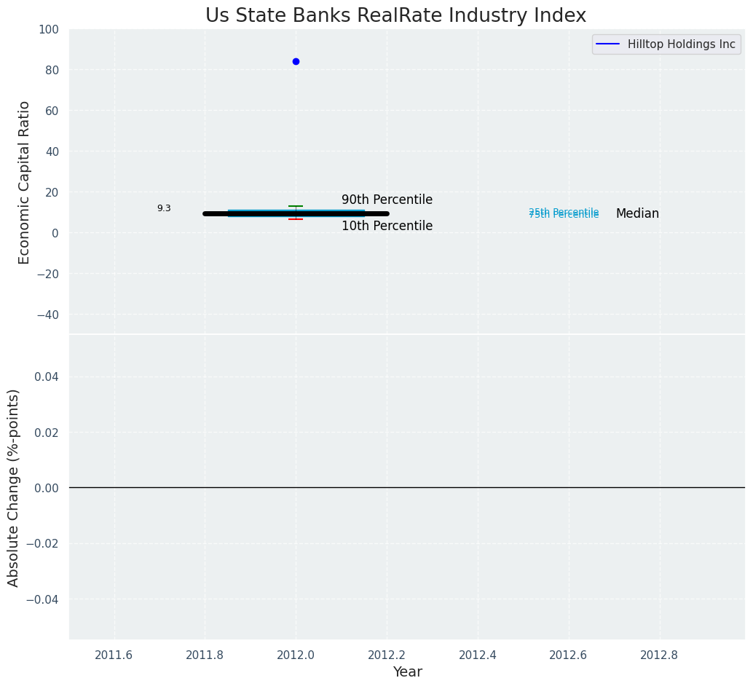Image resolution: width=753 pixels, height=686 pixels.
Task: Click the 90th Percentile label
Action: pos(387,200)
